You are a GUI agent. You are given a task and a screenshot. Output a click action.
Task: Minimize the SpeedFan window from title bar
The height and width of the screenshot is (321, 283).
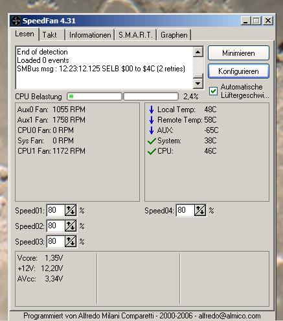[245, 21]
